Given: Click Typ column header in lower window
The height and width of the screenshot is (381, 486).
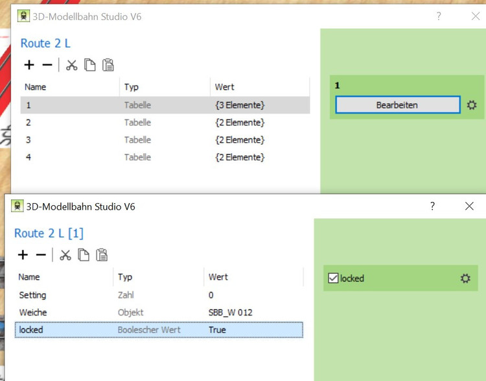Looking at the screenshot, I should 125,277.
